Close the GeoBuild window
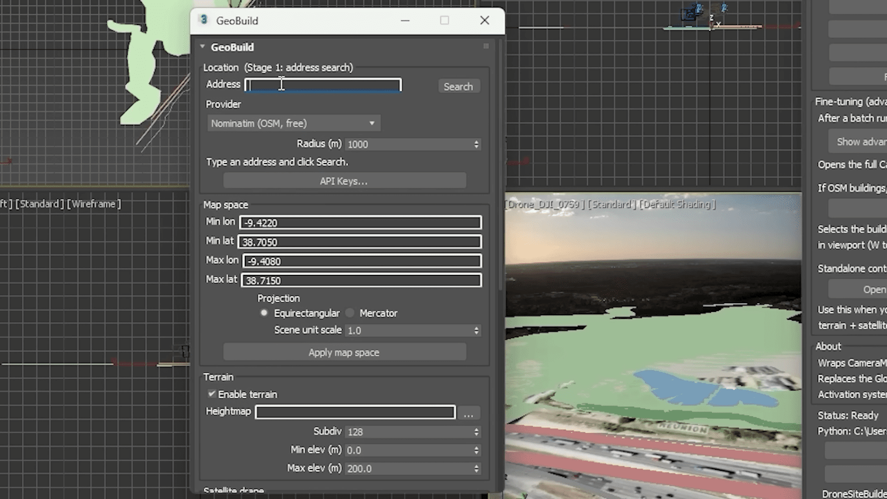Viewport: 887px width, 499px height. tap(485, 20)
